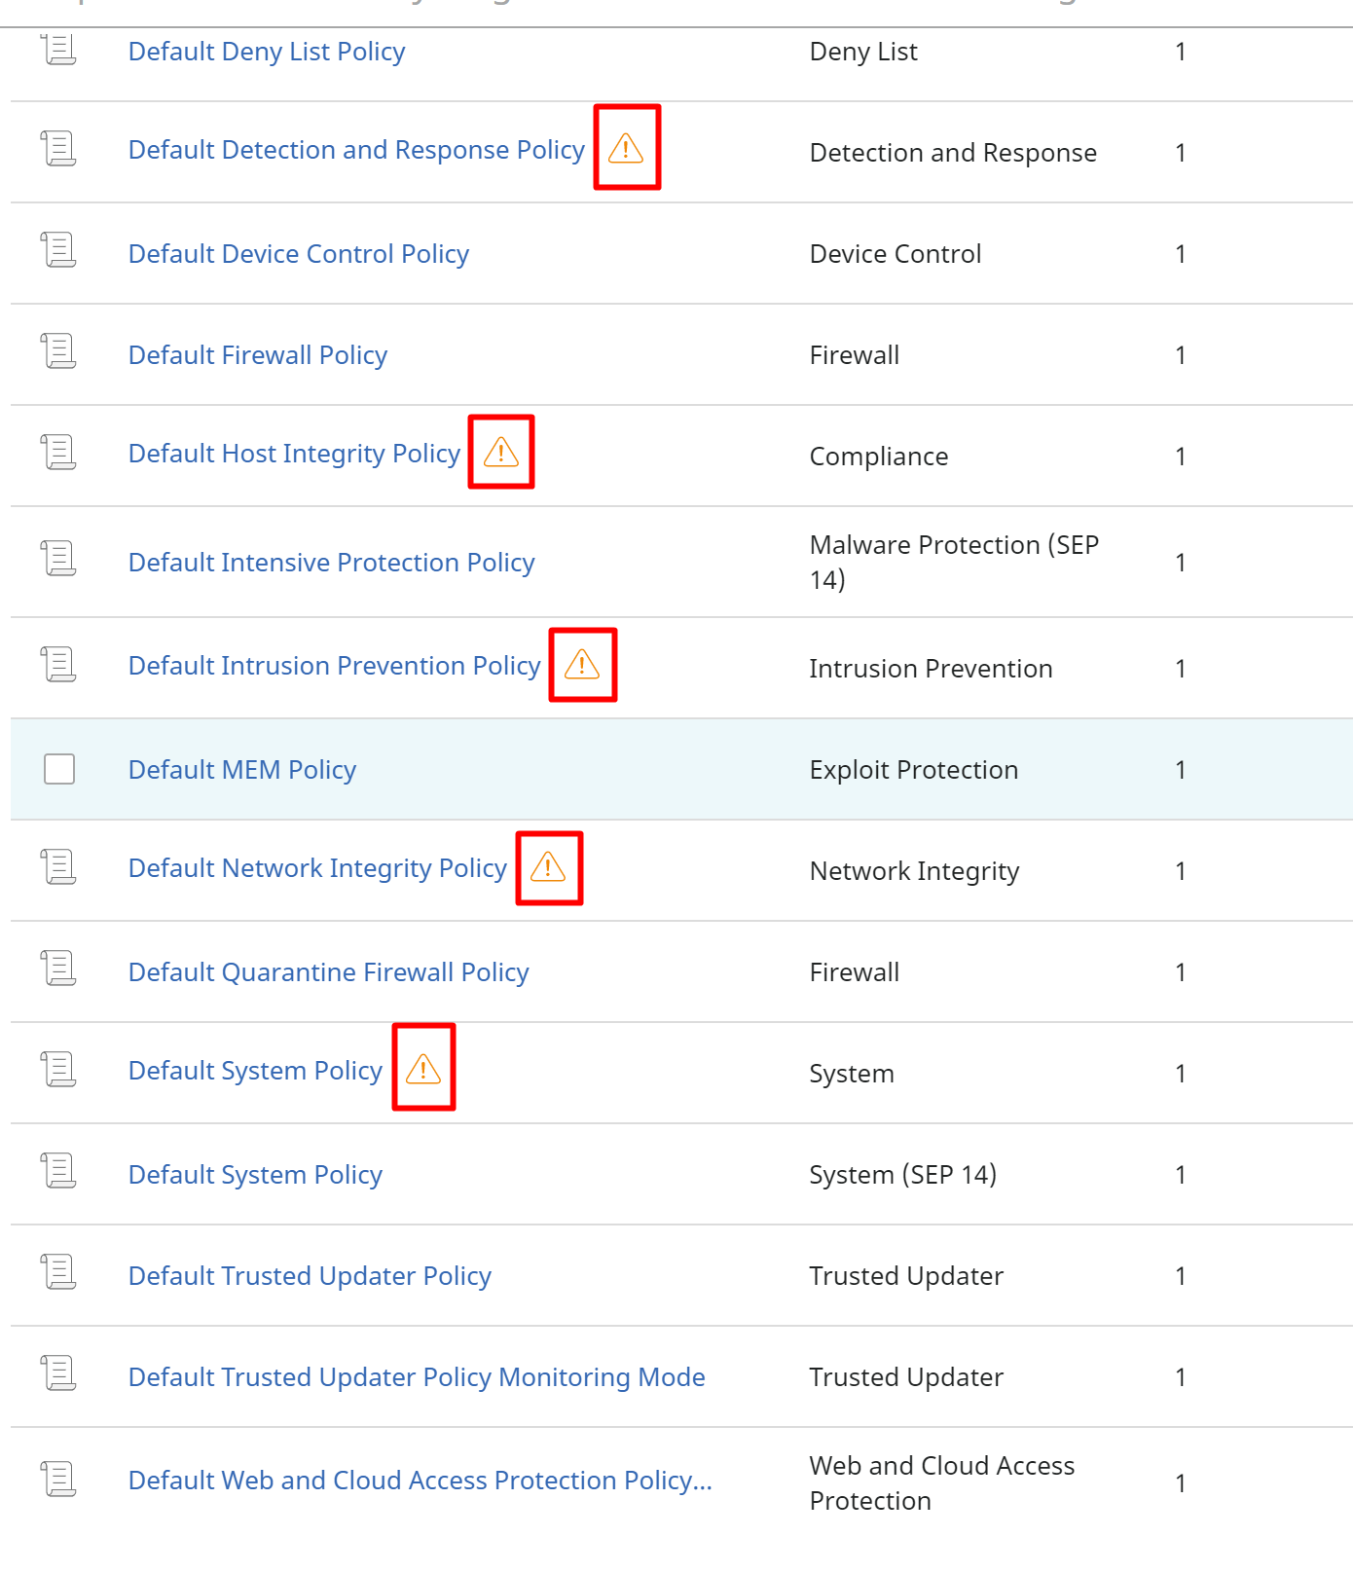Click warning icon beside Network Integrity Policy
Image resolution: width=1353 pixels, height=1573 pixels.
click(x=548, y=867)
